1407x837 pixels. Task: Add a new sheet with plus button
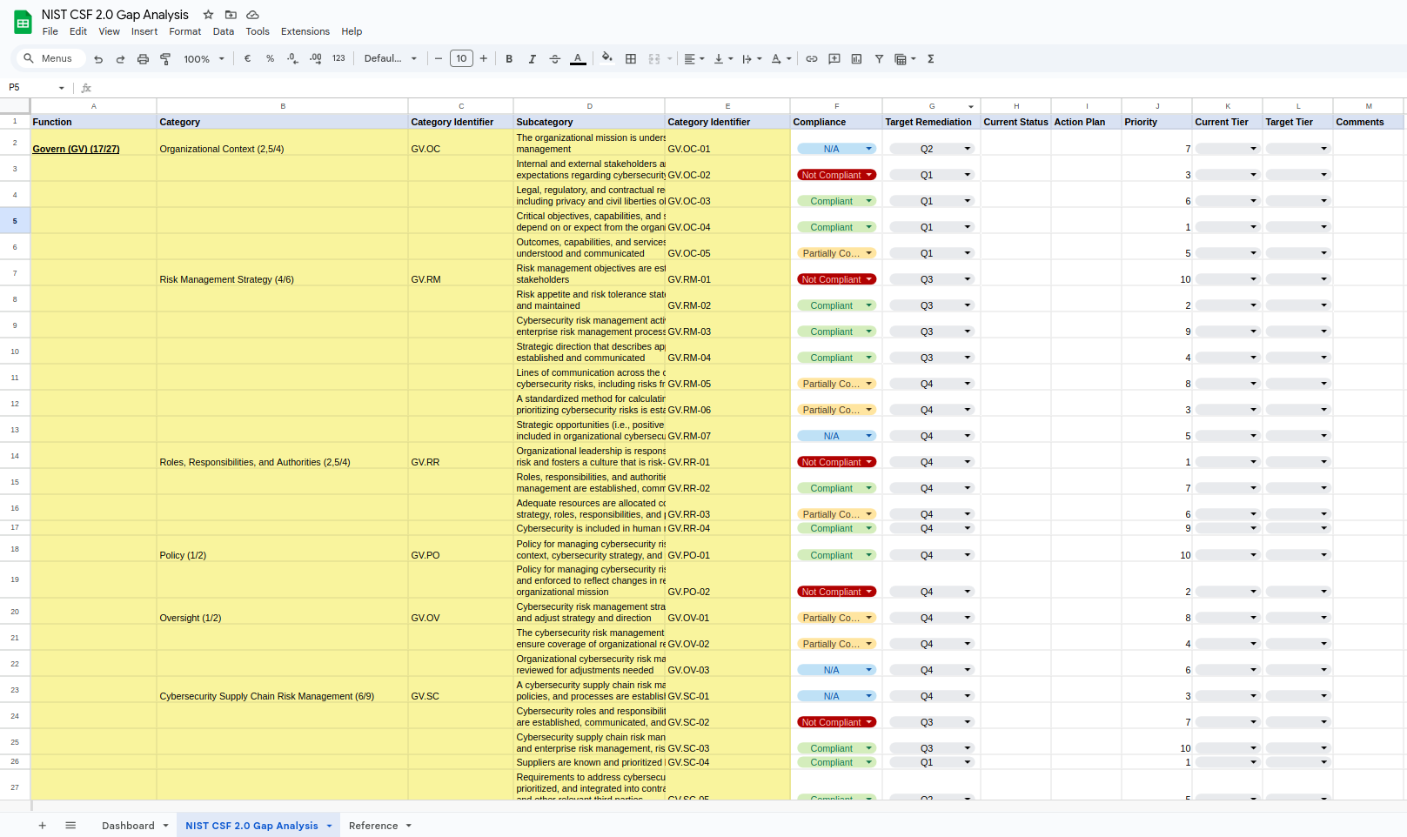(x=42, y=826)
